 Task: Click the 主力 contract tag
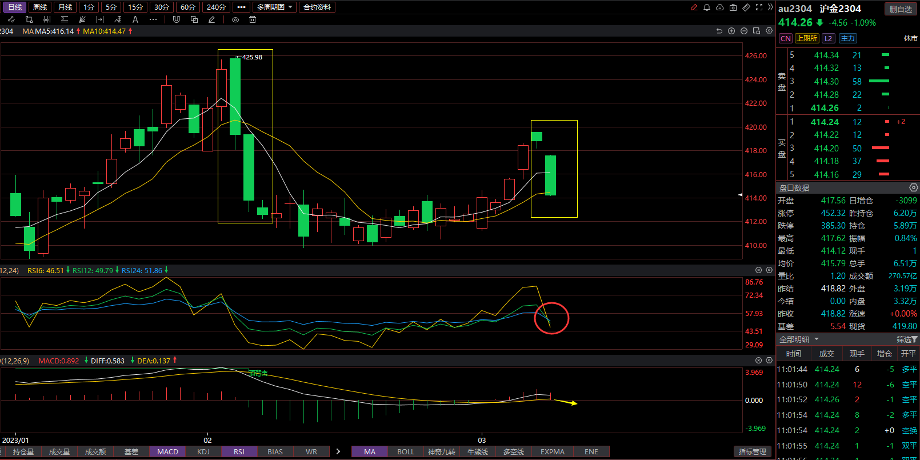tap(848, 38)
